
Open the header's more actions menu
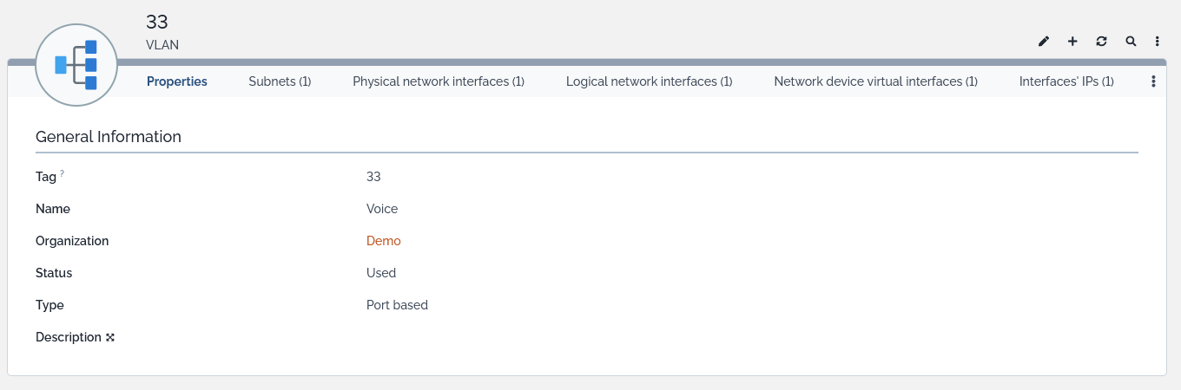point(1158,41)
